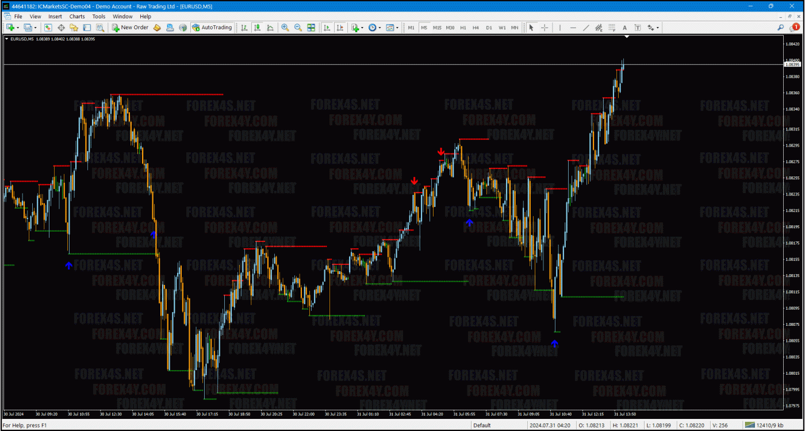Open the Periodicity clock dropdown
The width and height of the screenshot is (805, 431).
pyautogui.click(x=374, y=28)
